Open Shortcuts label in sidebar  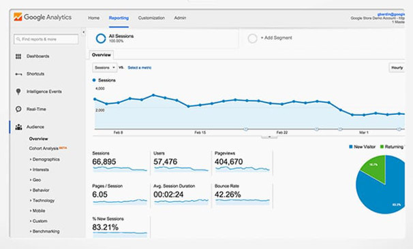click(x=35, y=74)
